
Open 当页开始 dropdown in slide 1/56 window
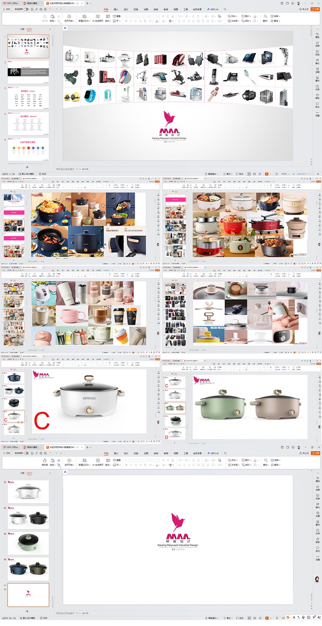coord(69,21)
